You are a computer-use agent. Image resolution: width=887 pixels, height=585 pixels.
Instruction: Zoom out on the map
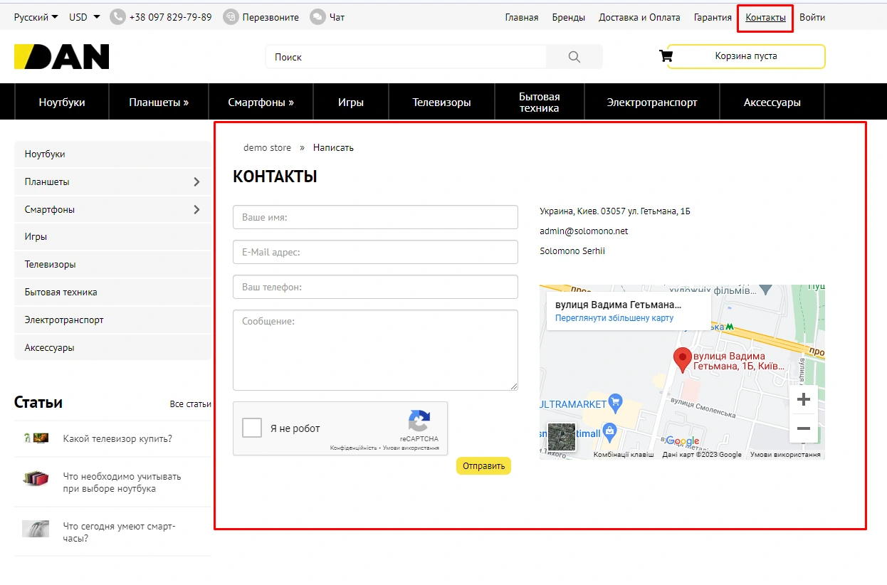[x=803, y=428]
